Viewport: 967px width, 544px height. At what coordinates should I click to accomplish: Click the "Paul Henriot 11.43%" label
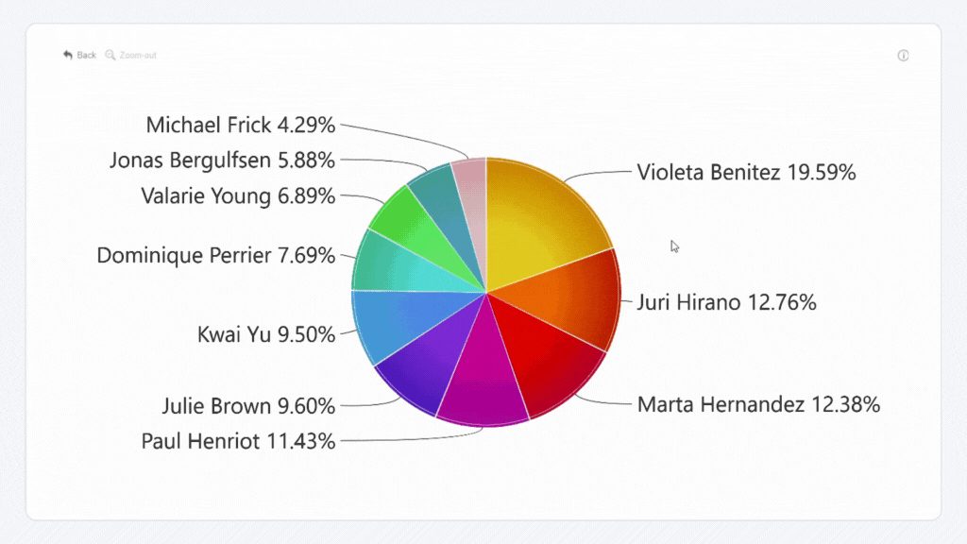pyautogui.click(x=238, y=441)
